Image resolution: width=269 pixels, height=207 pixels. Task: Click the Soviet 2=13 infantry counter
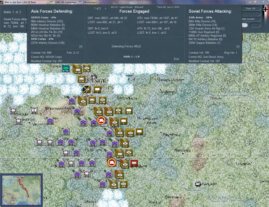(129, 153)
